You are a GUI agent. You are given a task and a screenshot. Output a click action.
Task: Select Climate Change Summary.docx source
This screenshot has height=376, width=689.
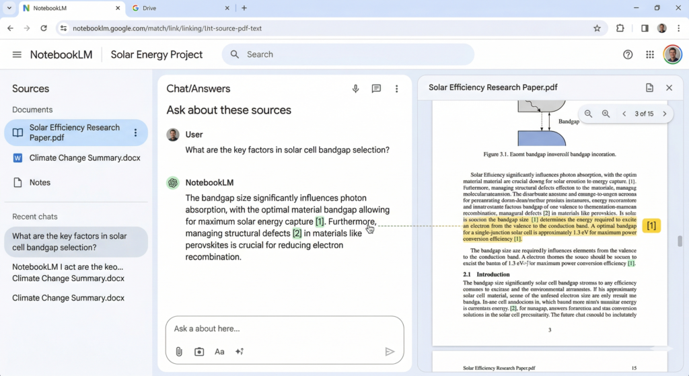(x=76, y=158)
